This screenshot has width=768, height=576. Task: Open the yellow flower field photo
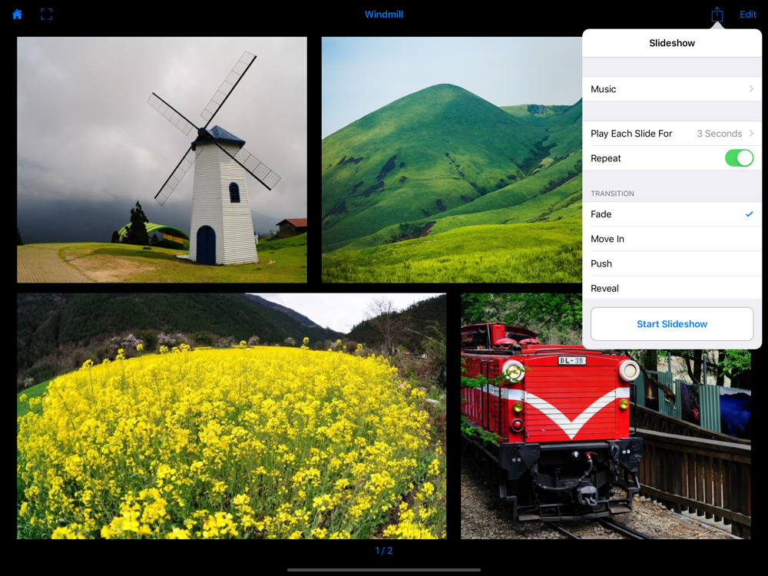[x=232, y=416]
